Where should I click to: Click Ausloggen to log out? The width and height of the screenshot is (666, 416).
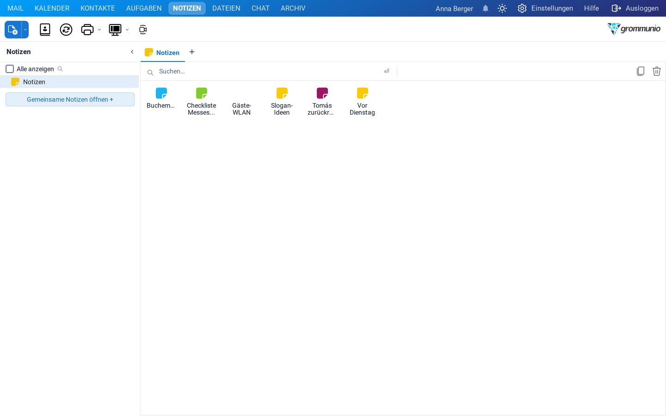(635, 8)
